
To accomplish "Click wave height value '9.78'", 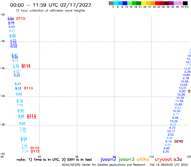I will click(x=186, y=78).
